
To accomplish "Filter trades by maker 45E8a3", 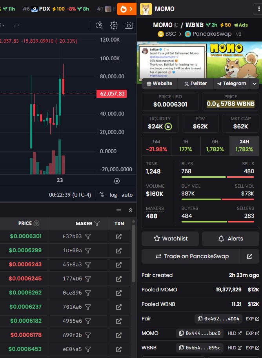I will click(88, 265).
